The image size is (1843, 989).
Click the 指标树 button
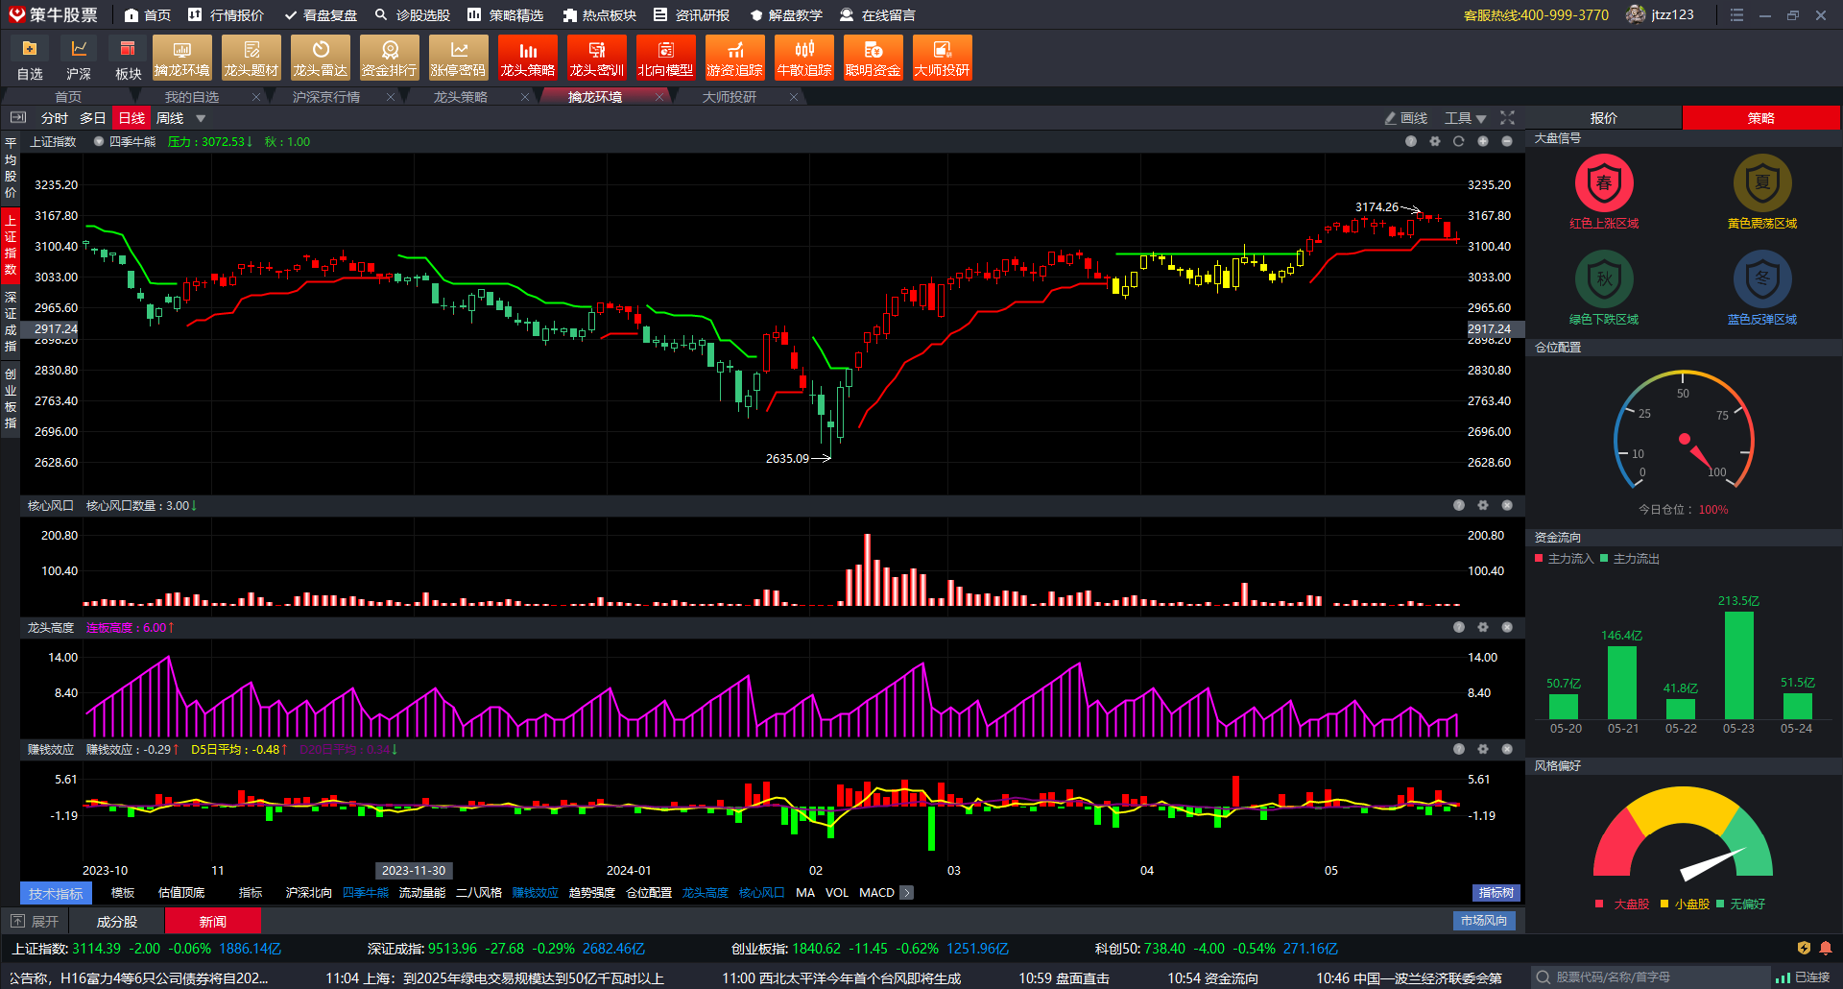click(1496, 893)
